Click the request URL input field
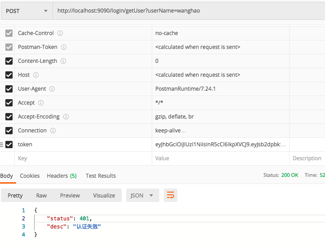 pyautogui.click(x=189, y=11)
